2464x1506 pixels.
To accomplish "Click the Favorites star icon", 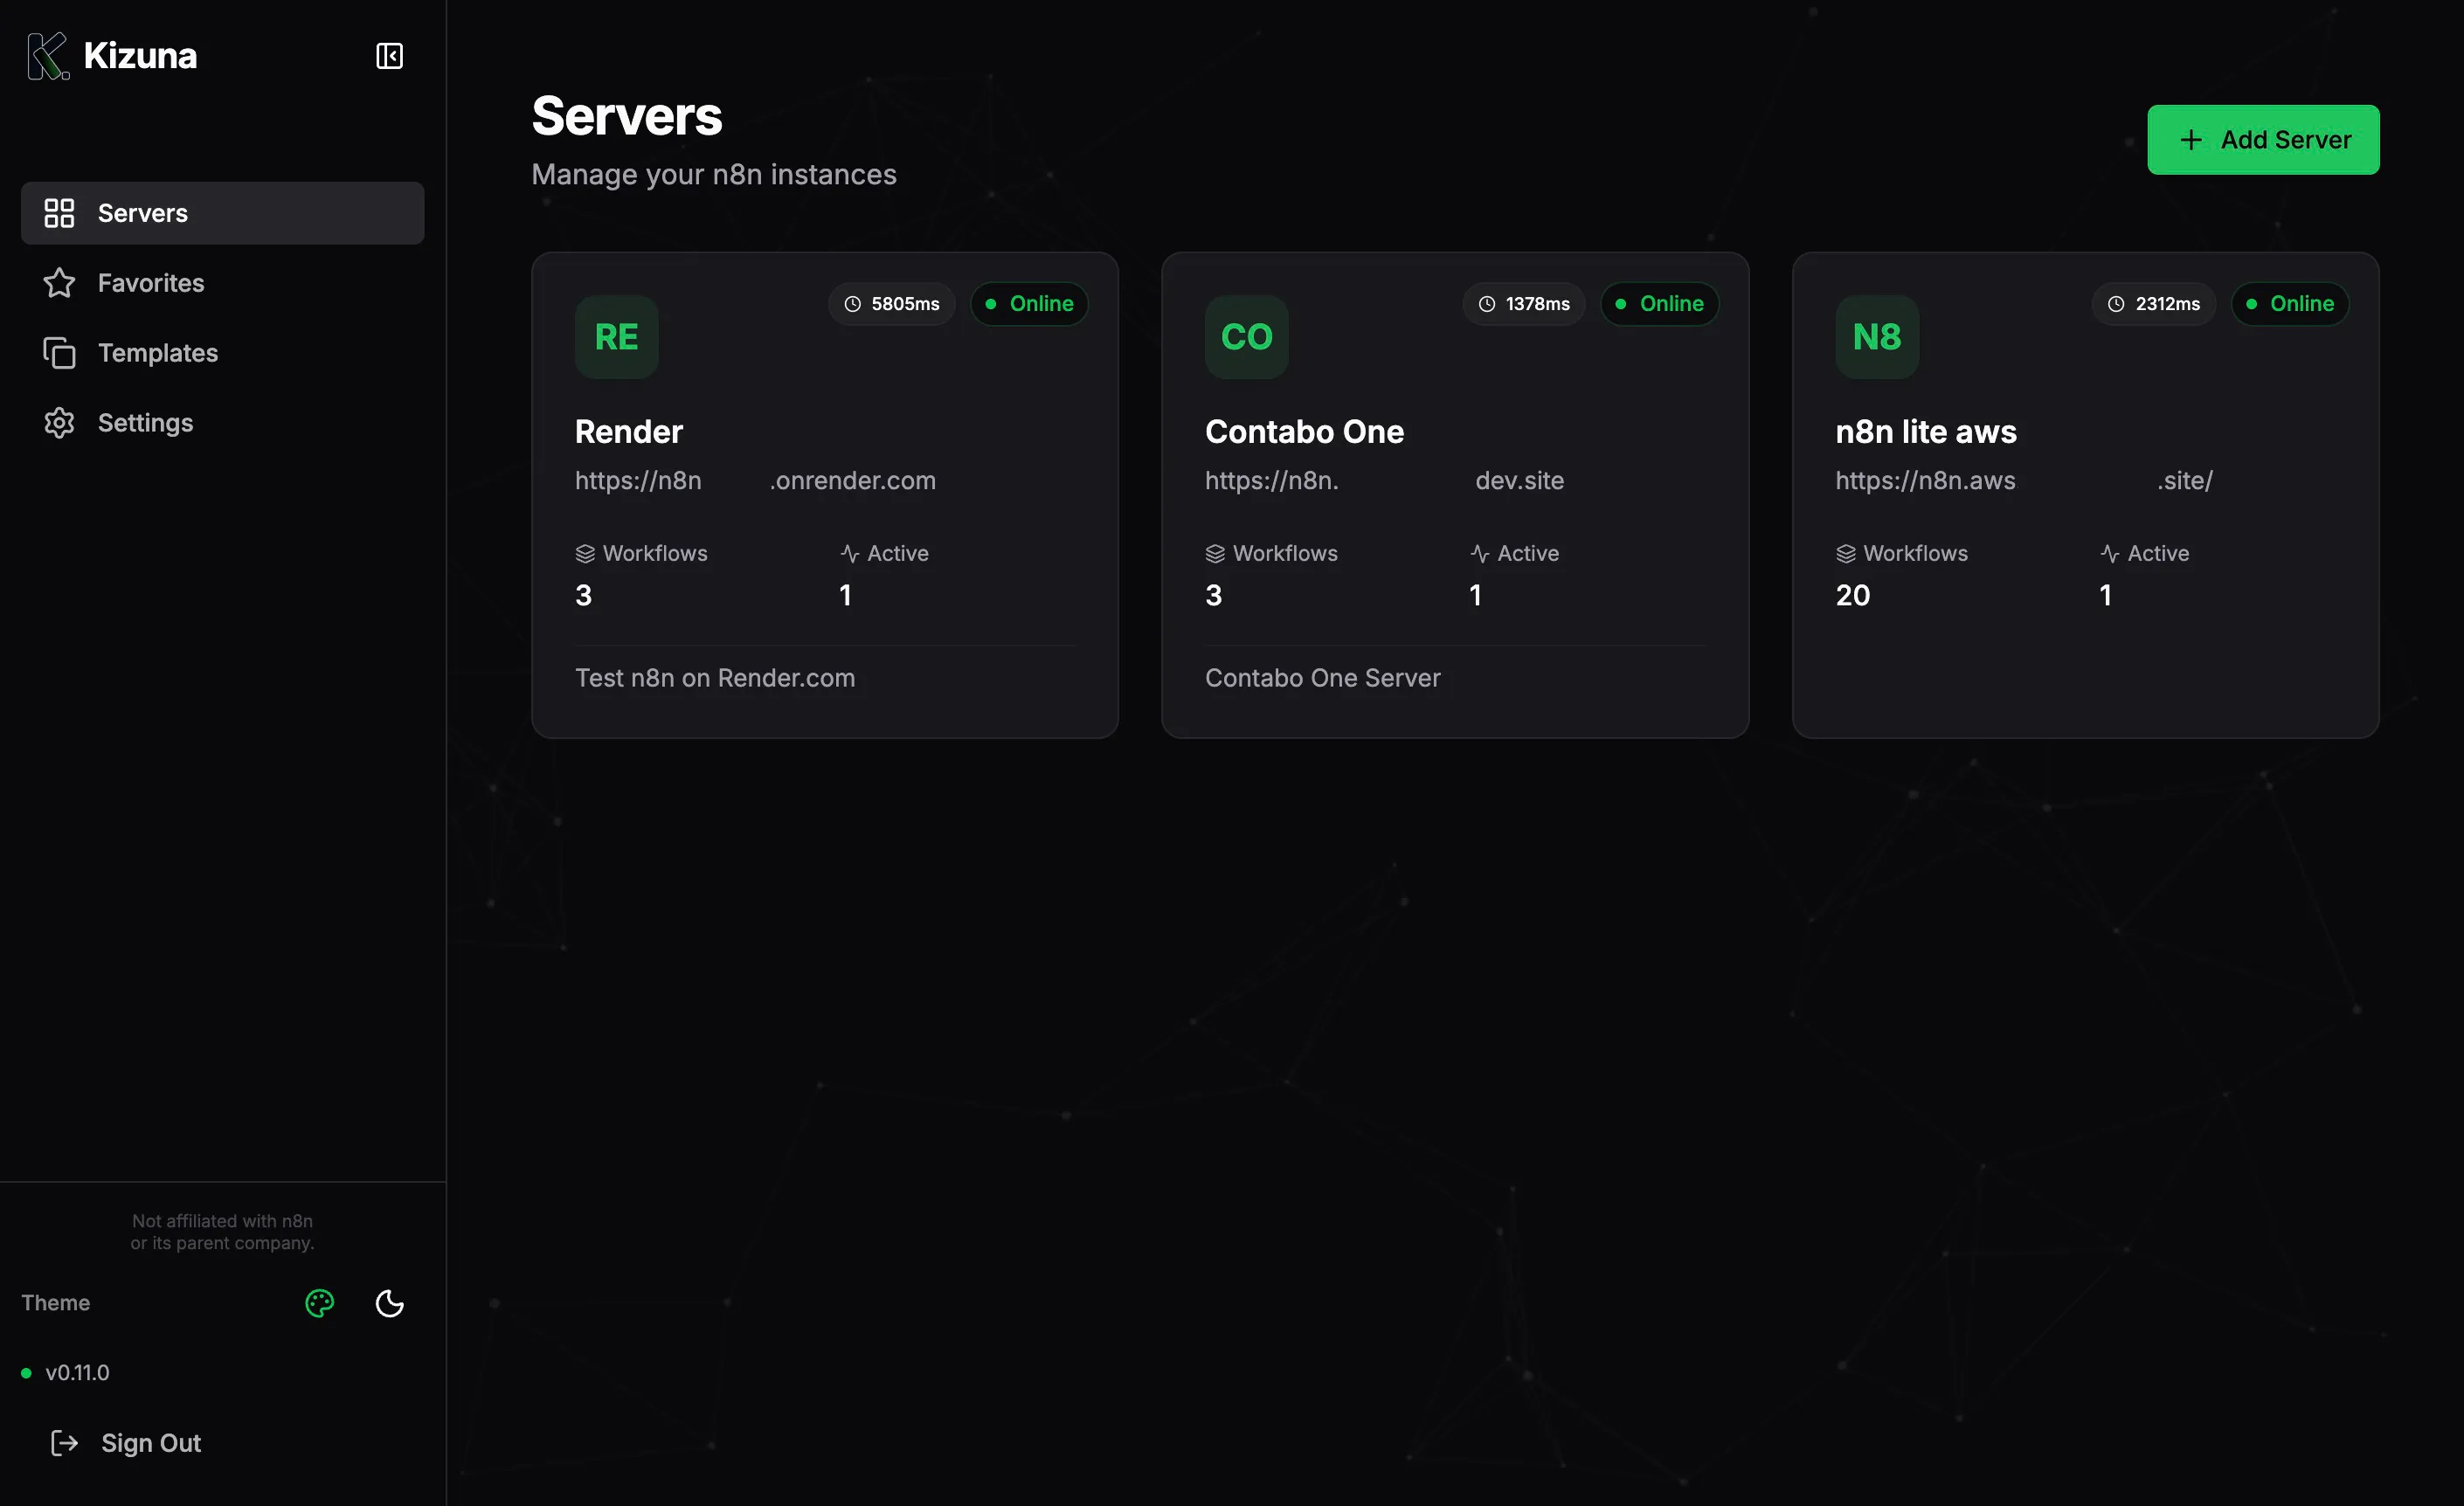I will (60, 283).
